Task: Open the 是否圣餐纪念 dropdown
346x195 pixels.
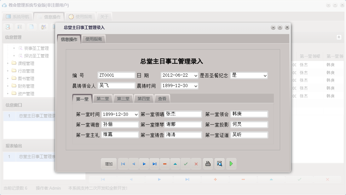Action: point(265,75)
